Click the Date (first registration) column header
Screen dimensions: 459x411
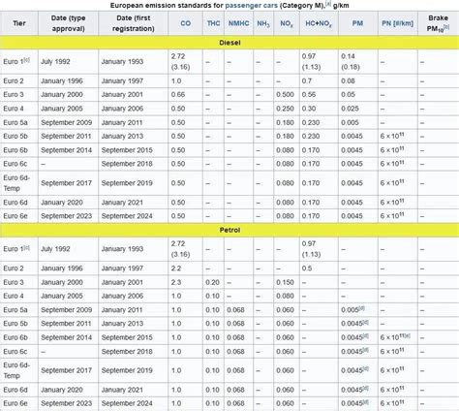(x=133, y=23)
